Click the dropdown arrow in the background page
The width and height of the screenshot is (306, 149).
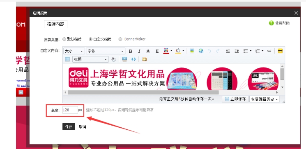tap(21, 93)
